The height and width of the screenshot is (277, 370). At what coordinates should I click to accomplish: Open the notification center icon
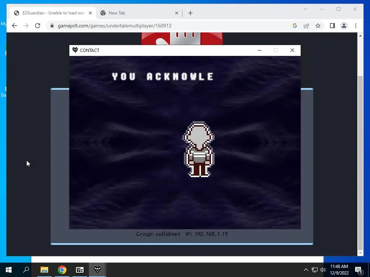pos(358,270)
